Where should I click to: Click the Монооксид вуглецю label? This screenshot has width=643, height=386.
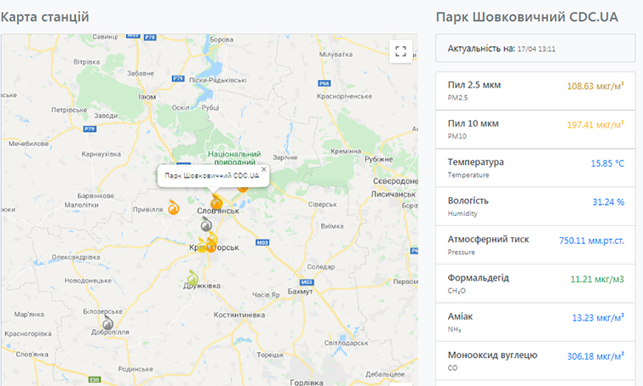point(492,355)
